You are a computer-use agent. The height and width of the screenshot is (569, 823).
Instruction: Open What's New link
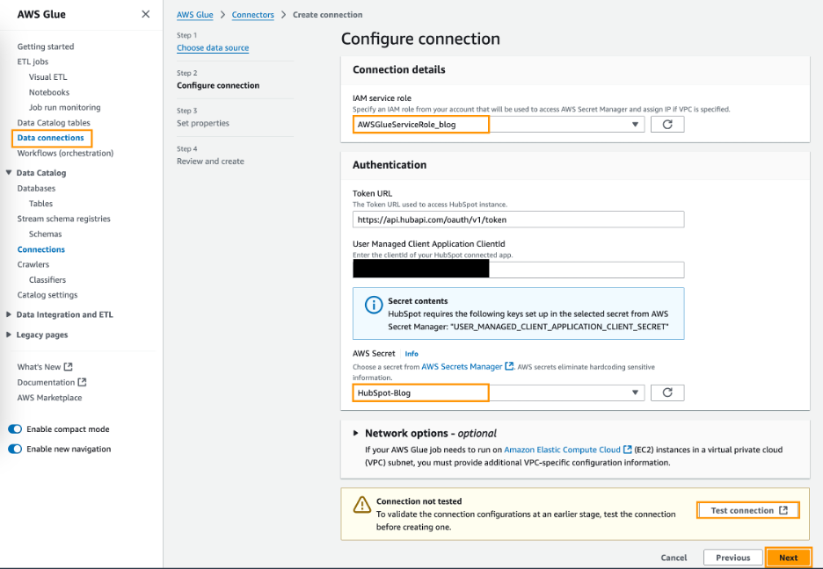[39, 367]
